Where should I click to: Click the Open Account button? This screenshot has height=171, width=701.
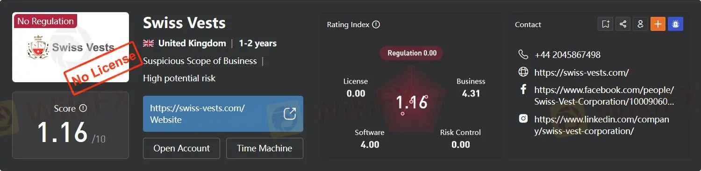181,148
